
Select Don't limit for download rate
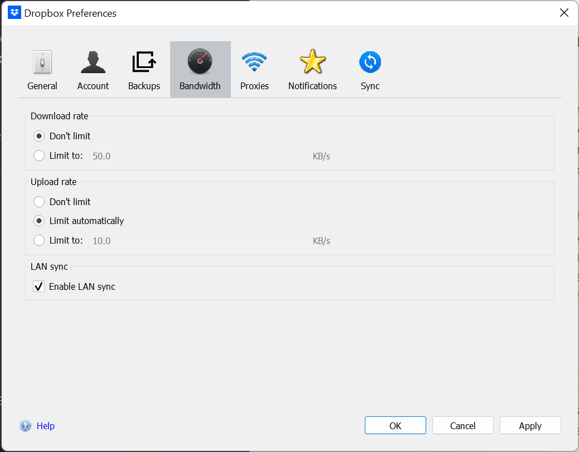(39, 136)
